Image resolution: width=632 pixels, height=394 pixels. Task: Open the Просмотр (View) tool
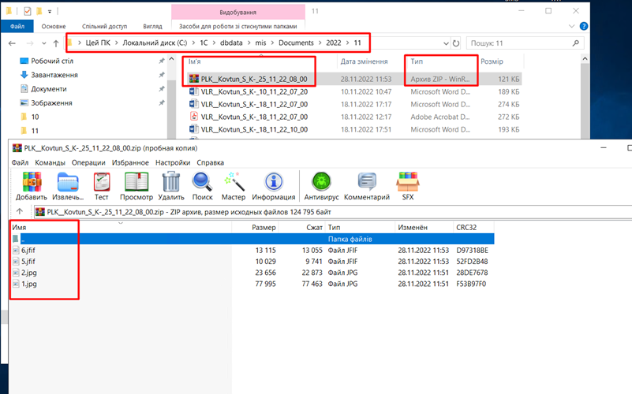(136, 186)
